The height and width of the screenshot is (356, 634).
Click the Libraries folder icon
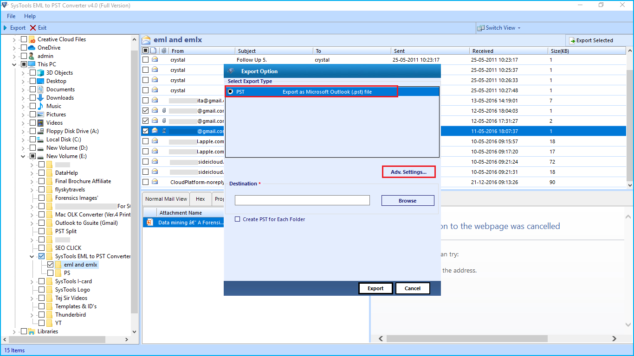pyautogui.click(x=32, y=331)
